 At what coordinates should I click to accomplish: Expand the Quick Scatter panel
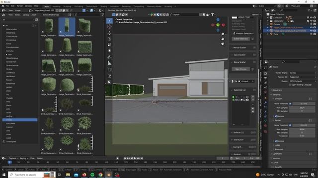pos(239,55)
